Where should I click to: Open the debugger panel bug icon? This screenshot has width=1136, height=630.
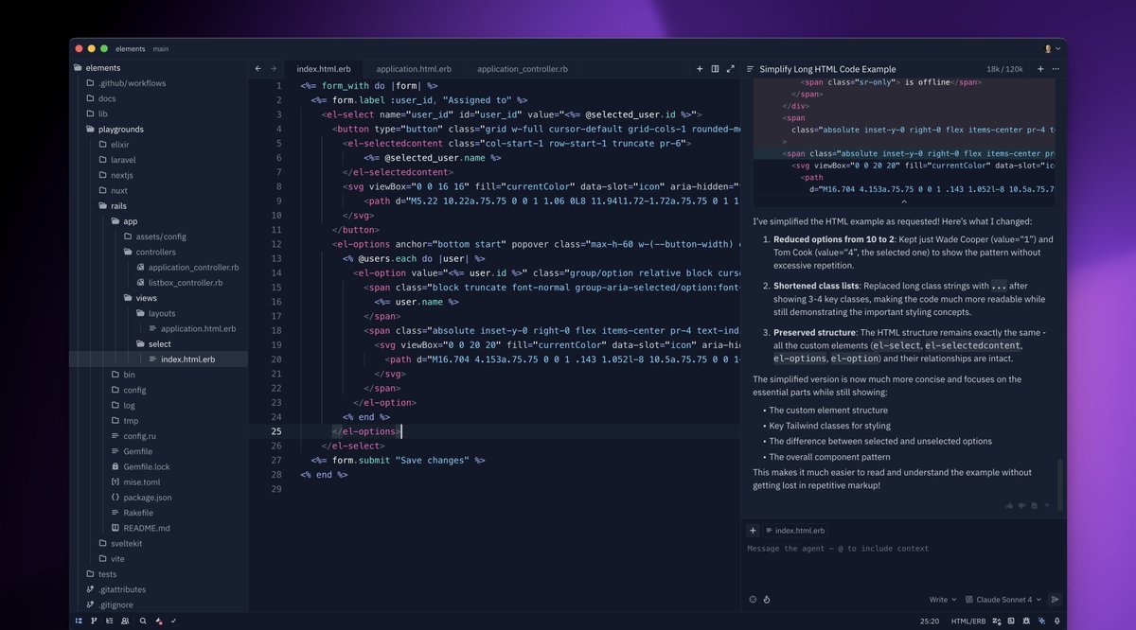click(x=1025, y=621)
